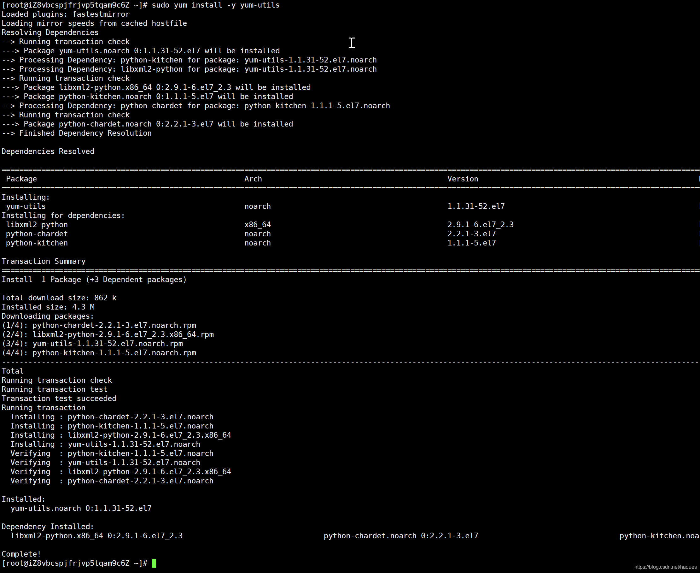Click the 'sudo yum install -y yum-utils' command text

point(216,5)
